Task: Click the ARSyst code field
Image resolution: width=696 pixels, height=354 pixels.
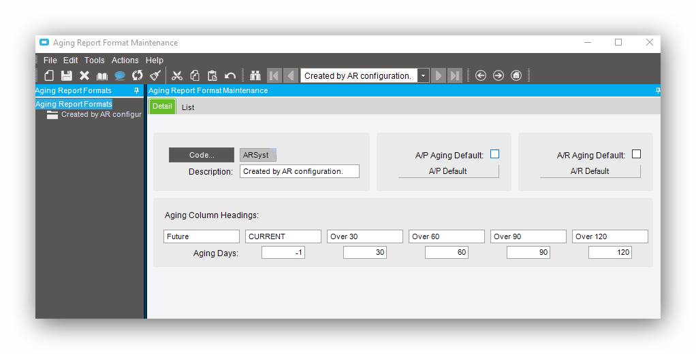Action: point(258,155)
